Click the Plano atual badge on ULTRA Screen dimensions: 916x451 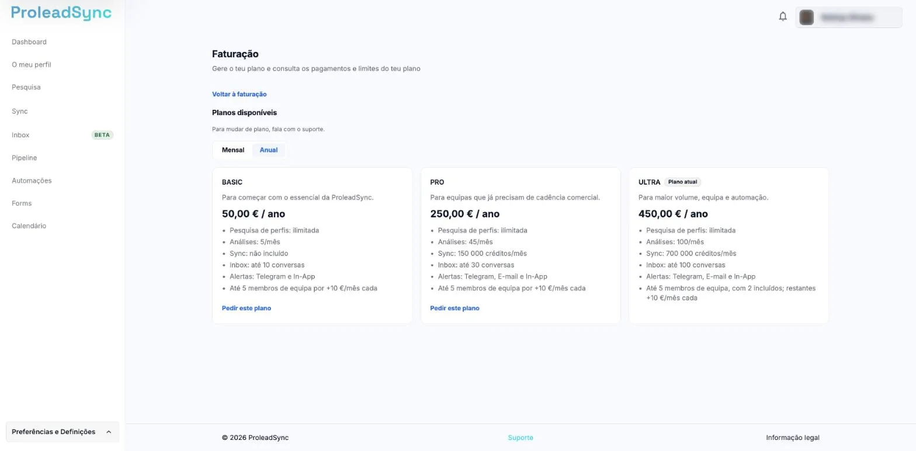tap(683, 182)
